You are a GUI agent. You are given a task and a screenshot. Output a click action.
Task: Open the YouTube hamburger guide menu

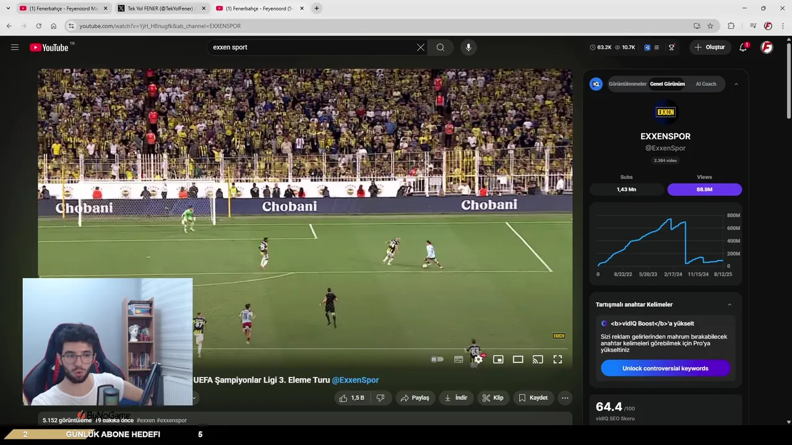15,47
